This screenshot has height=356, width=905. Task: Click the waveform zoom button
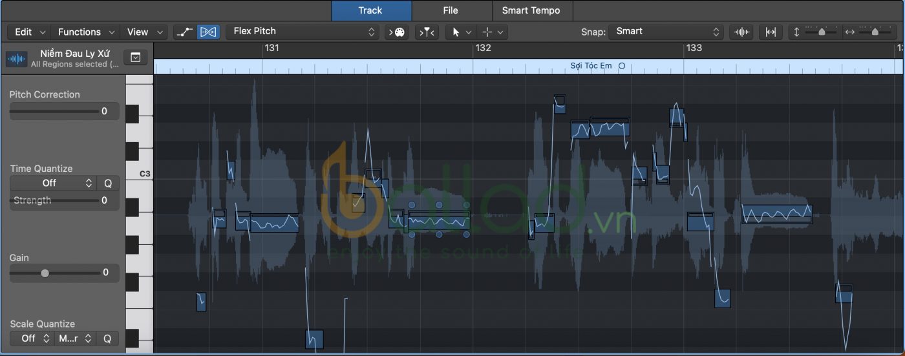(741, 32)
